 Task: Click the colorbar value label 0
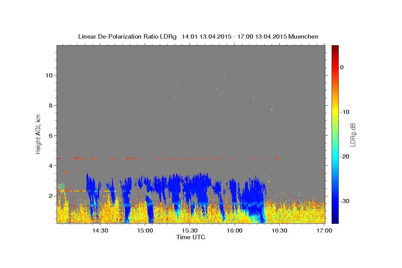point(342,67)
